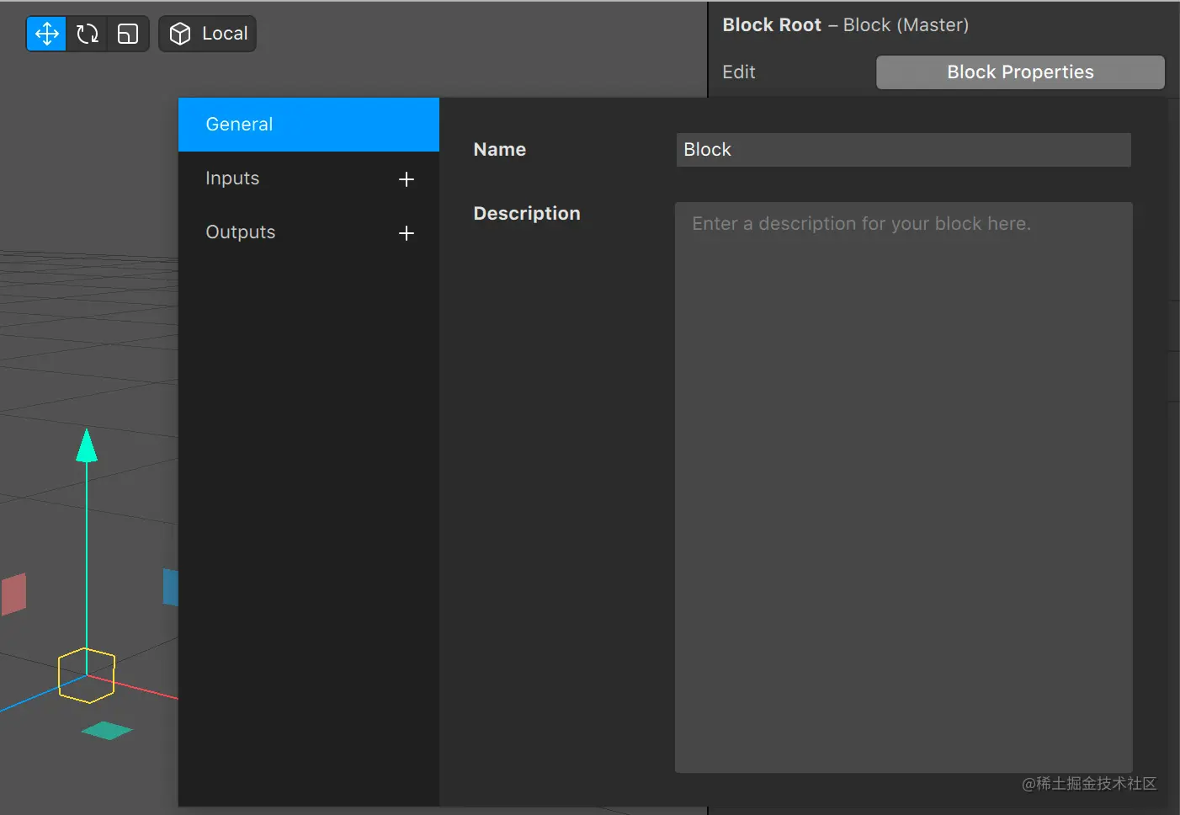Click the red plane handle of gizmo
This screenshot has width=1180, height=815.
(x=13, y=594)
